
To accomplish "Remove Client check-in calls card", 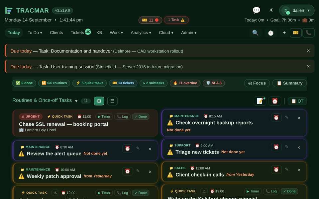I will pos(299,170).
